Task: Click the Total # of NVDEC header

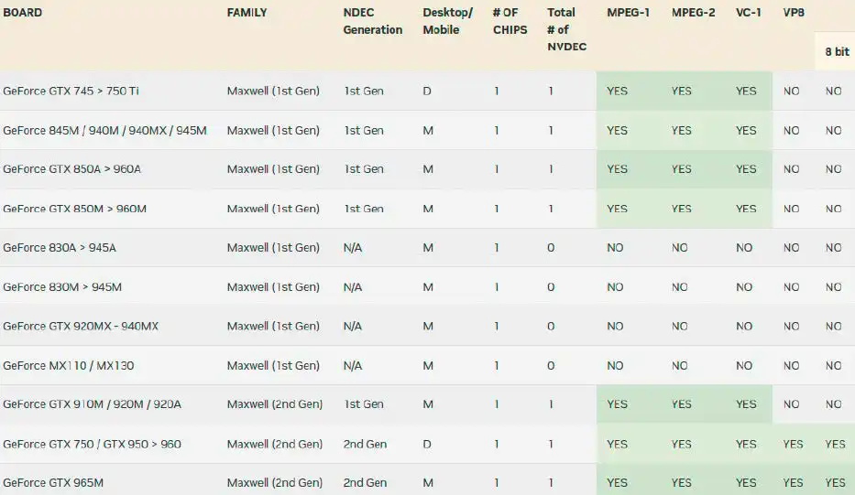Action: 565,29
